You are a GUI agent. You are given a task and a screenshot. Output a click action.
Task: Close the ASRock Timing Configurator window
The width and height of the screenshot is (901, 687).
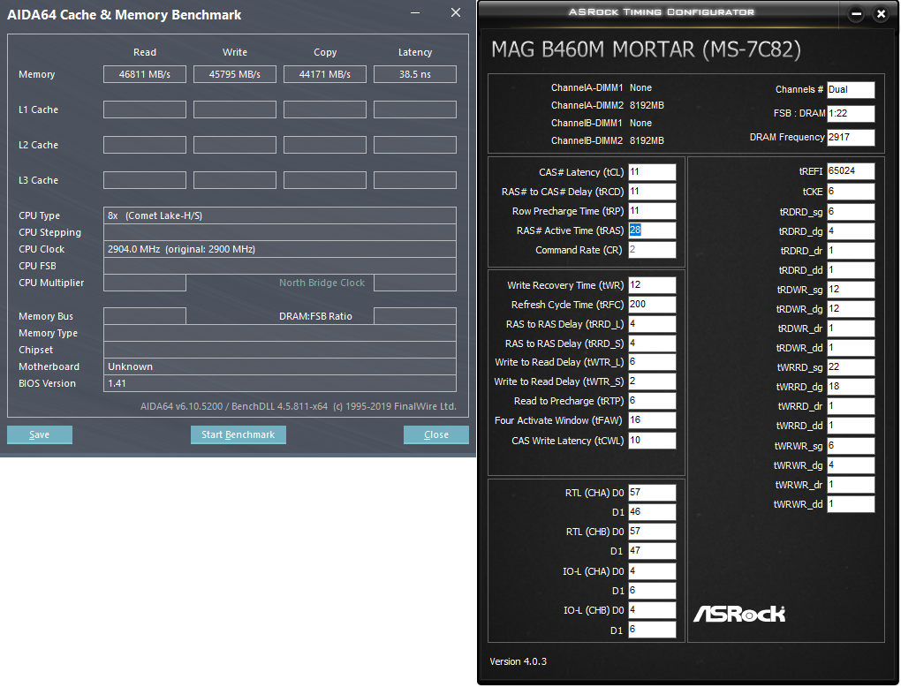pos(881,14)
